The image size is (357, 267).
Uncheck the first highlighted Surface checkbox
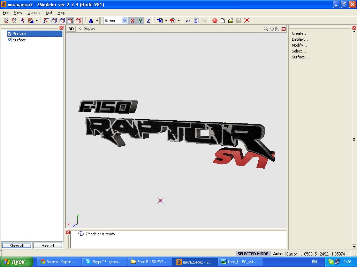pyautogui.click(x=9, y=34)
